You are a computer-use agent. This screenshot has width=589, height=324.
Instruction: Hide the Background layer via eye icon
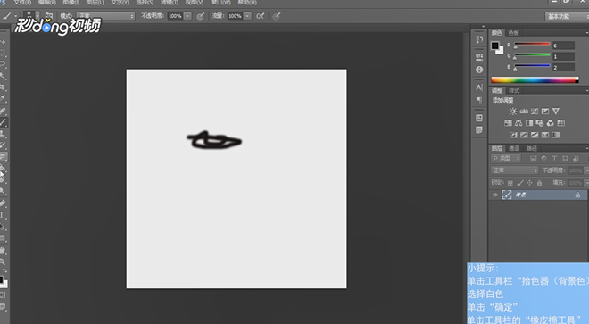[494, 195]
